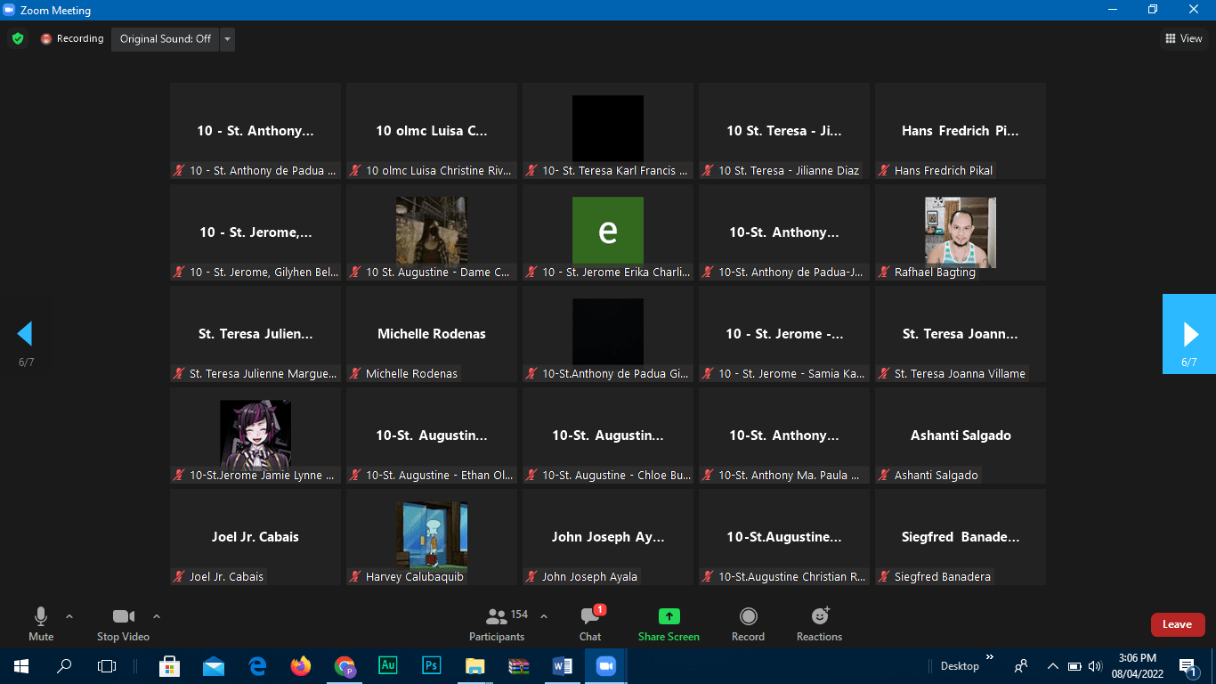This screenshot has height=684, width=1216.
Task: Expand audio options arrow beside Mute
Action: click(69, 616)
